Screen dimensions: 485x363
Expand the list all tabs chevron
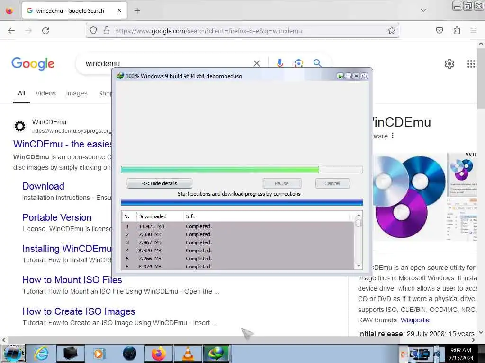click(423, 10)
